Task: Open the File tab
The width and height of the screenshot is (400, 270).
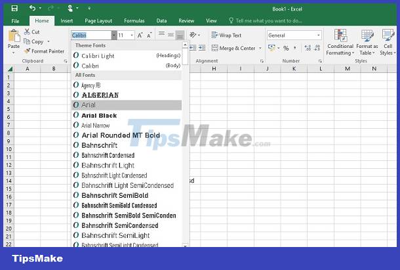Action: (15, 21)
